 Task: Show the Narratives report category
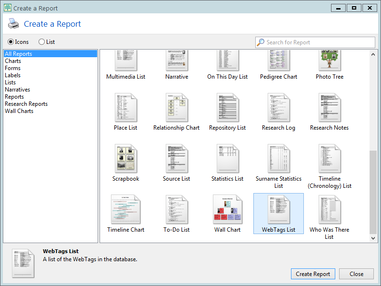click(x=17, y=90)
